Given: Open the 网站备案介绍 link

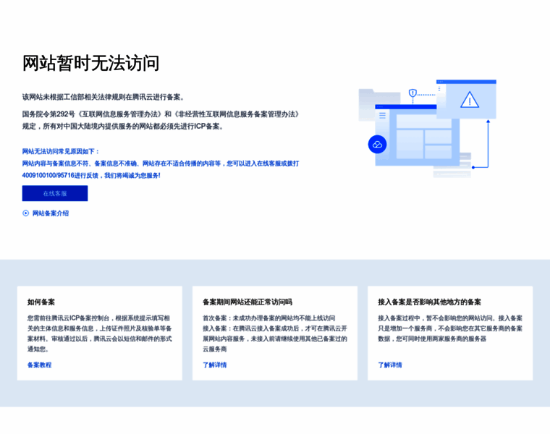Looking at the screenshot, I should coord(51,213).
